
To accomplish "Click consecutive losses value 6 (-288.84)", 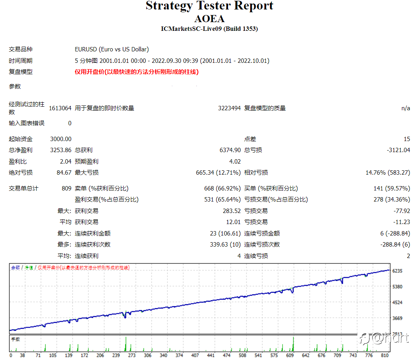I will click(x=395, y=234).
